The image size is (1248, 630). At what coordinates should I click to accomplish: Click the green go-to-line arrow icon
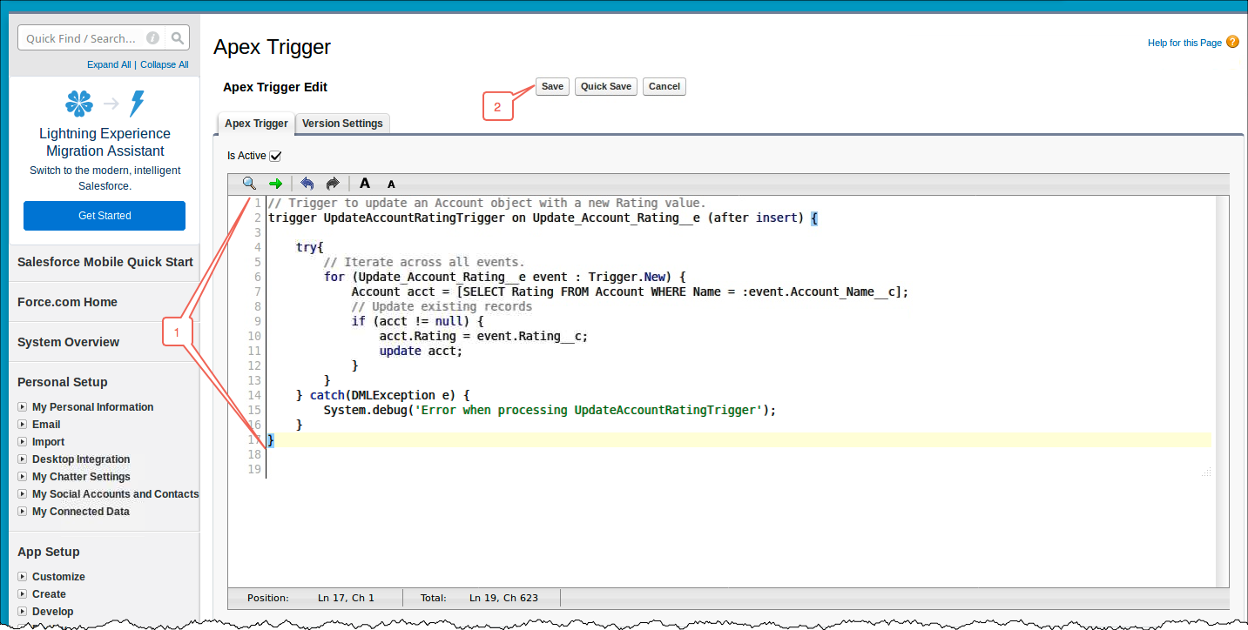point(275,184)
